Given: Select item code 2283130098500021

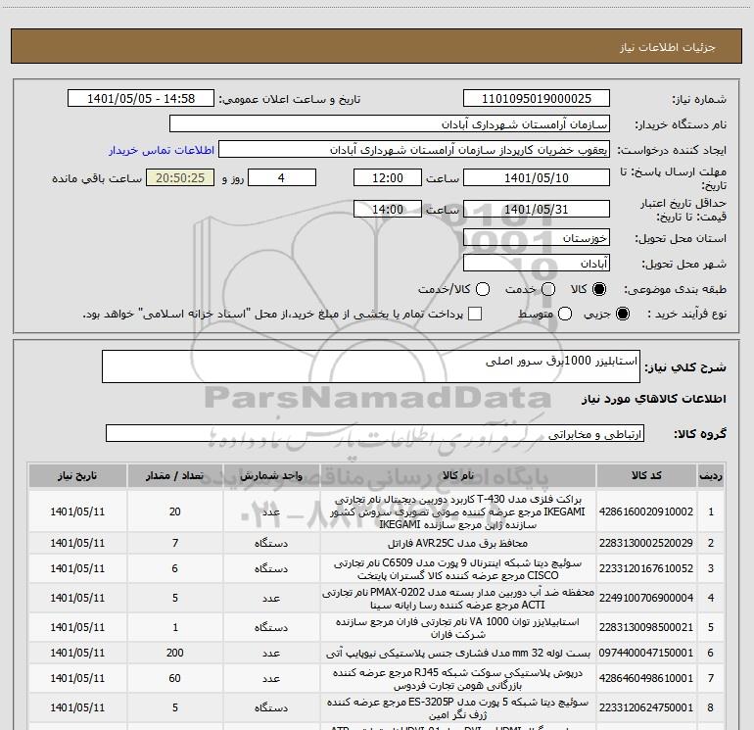Looking at the screenshot, I should tap(646, 627).
